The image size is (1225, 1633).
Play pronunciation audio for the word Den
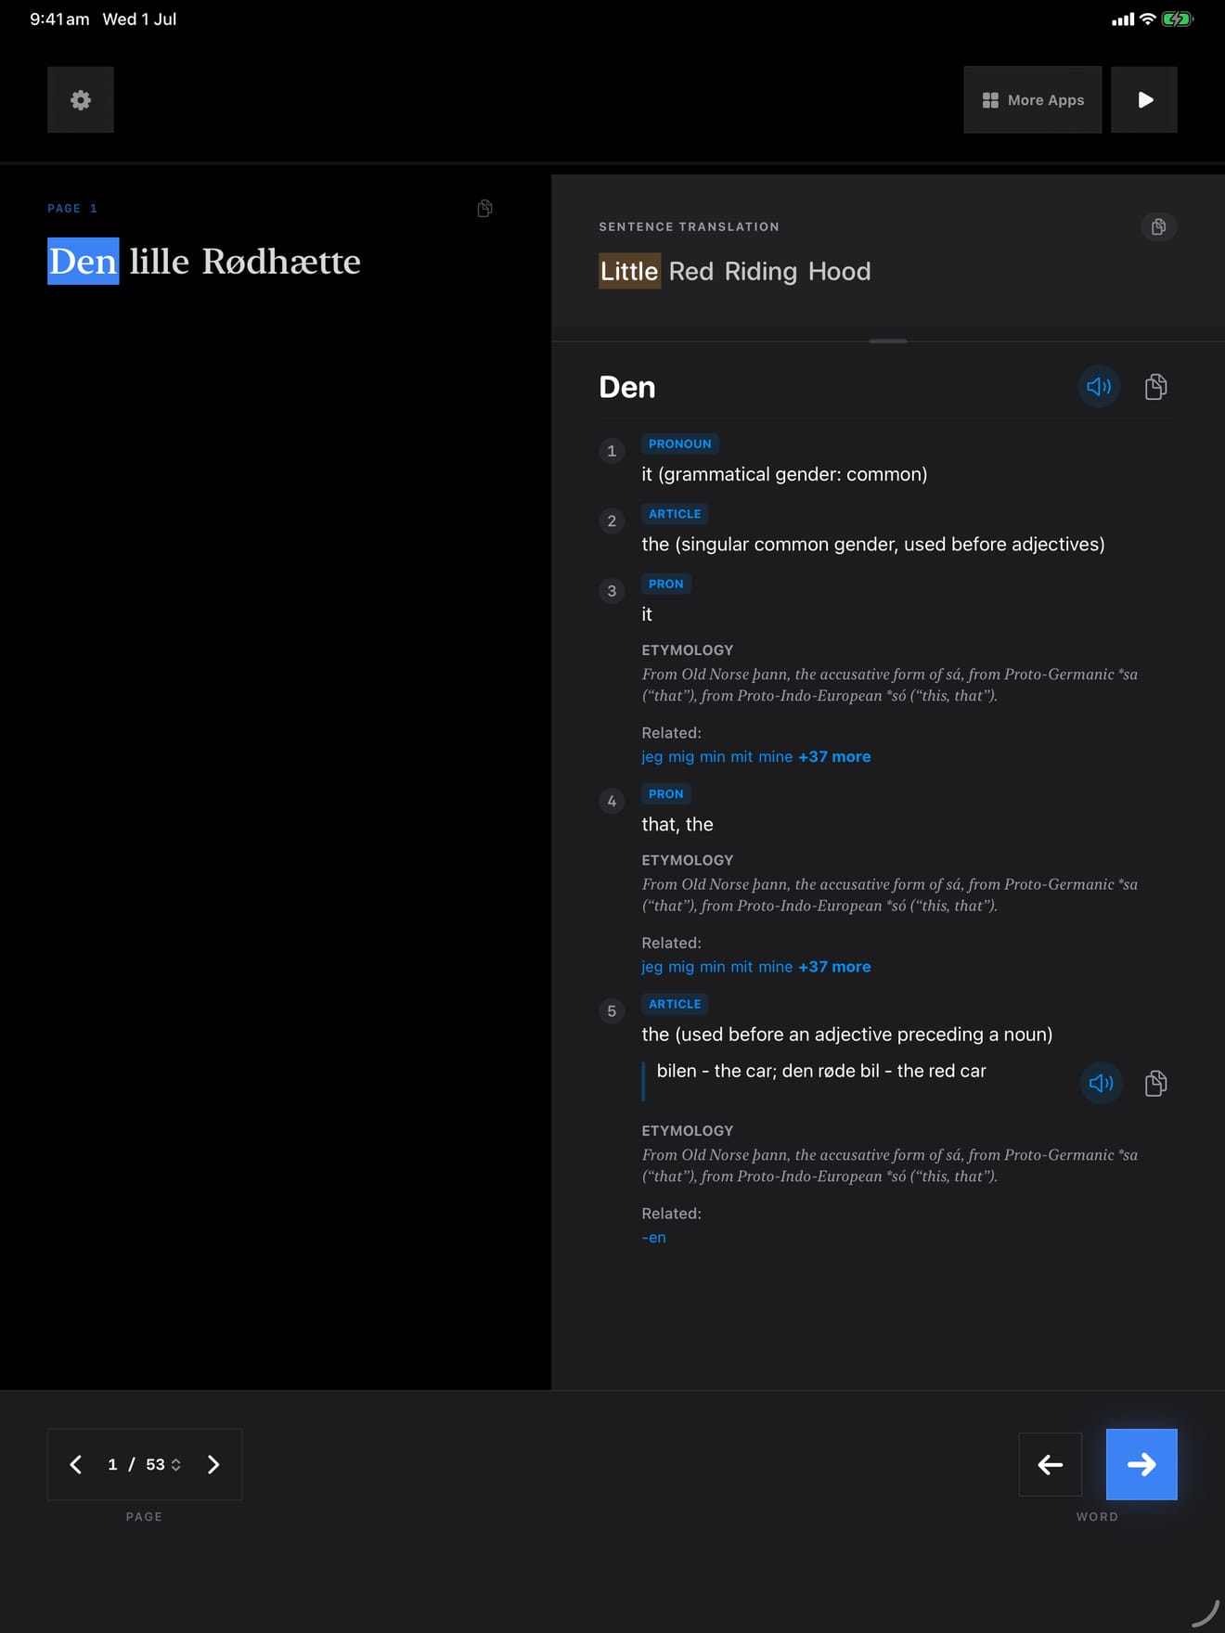(1099, 386)
